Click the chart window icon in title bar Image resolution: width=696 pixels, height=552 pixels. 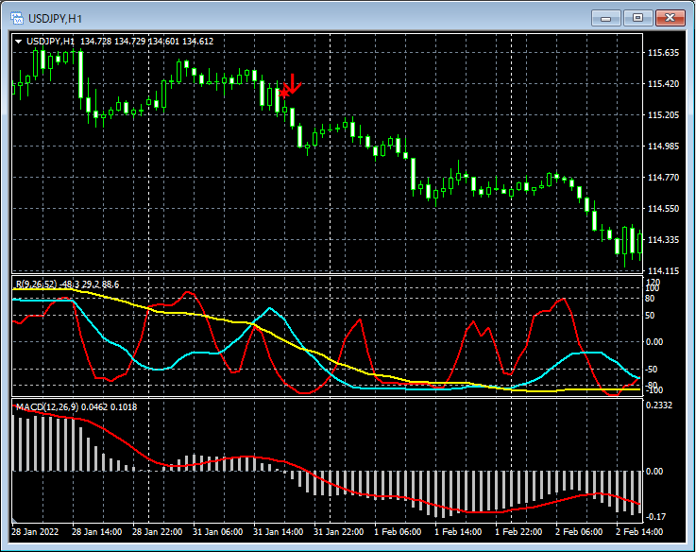coord(16,17)
